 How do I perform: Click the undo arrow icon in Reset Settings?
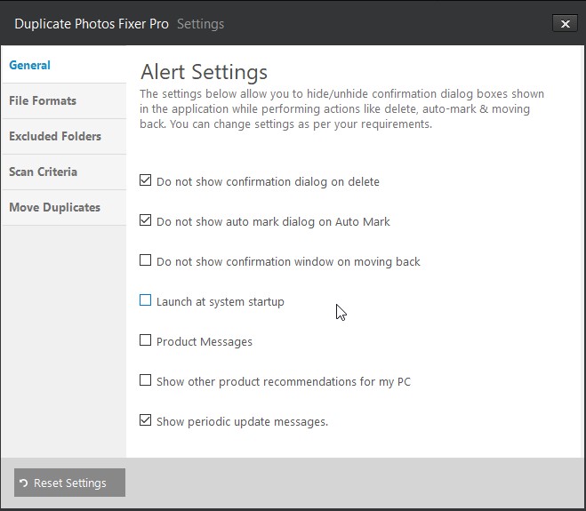[24, 483]
